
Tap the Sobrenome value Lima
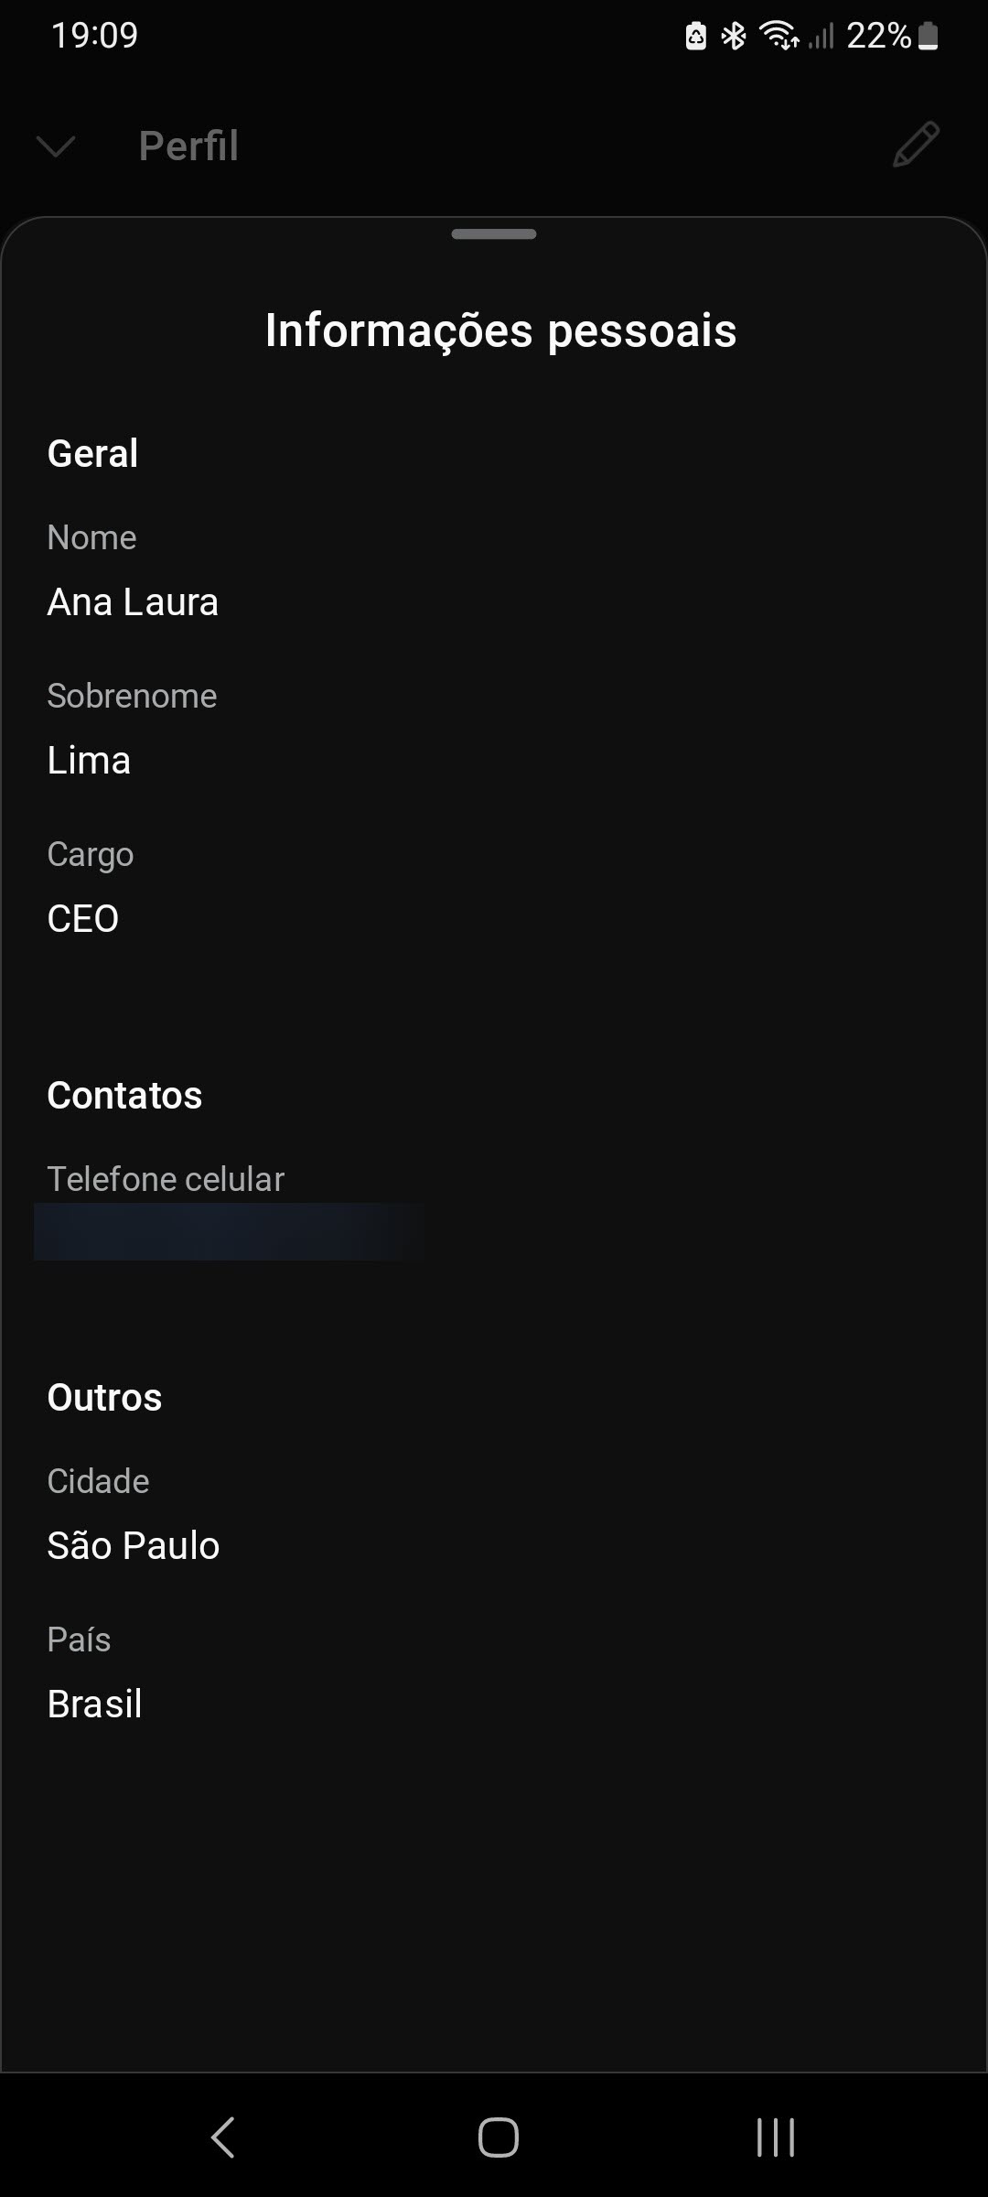(x=89, y=761)
